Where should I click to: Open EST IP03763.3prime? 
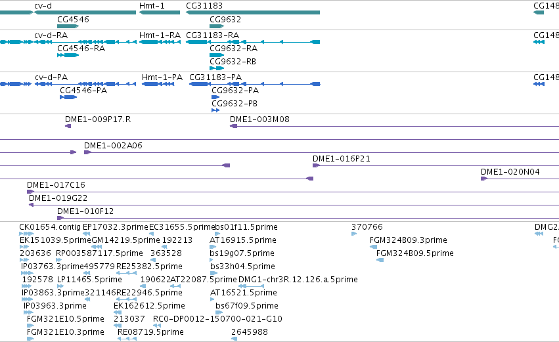(27, 273)
